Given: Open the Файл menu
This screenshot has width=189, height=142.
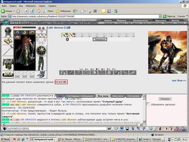Looking at the screenshot, I should pyautogui.click(x=4, y=6).
